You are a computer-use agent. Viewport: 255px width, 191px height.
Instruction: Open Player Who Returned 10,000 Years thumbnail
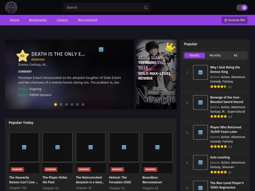[x=200, y=132]
